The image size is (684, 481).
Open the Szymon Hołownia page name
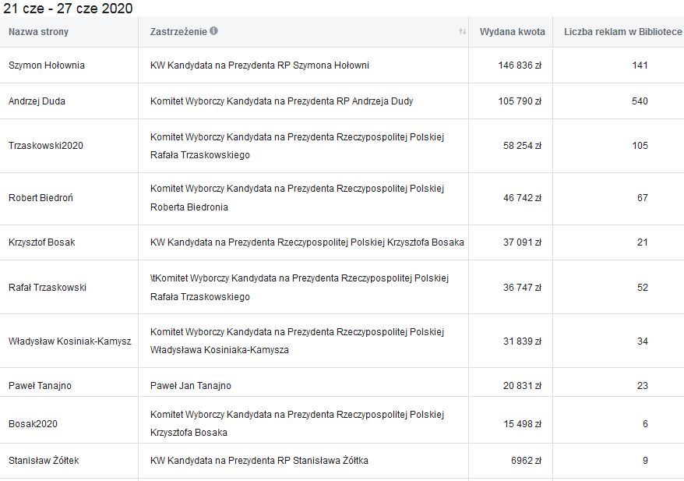[x=46, y=65]
